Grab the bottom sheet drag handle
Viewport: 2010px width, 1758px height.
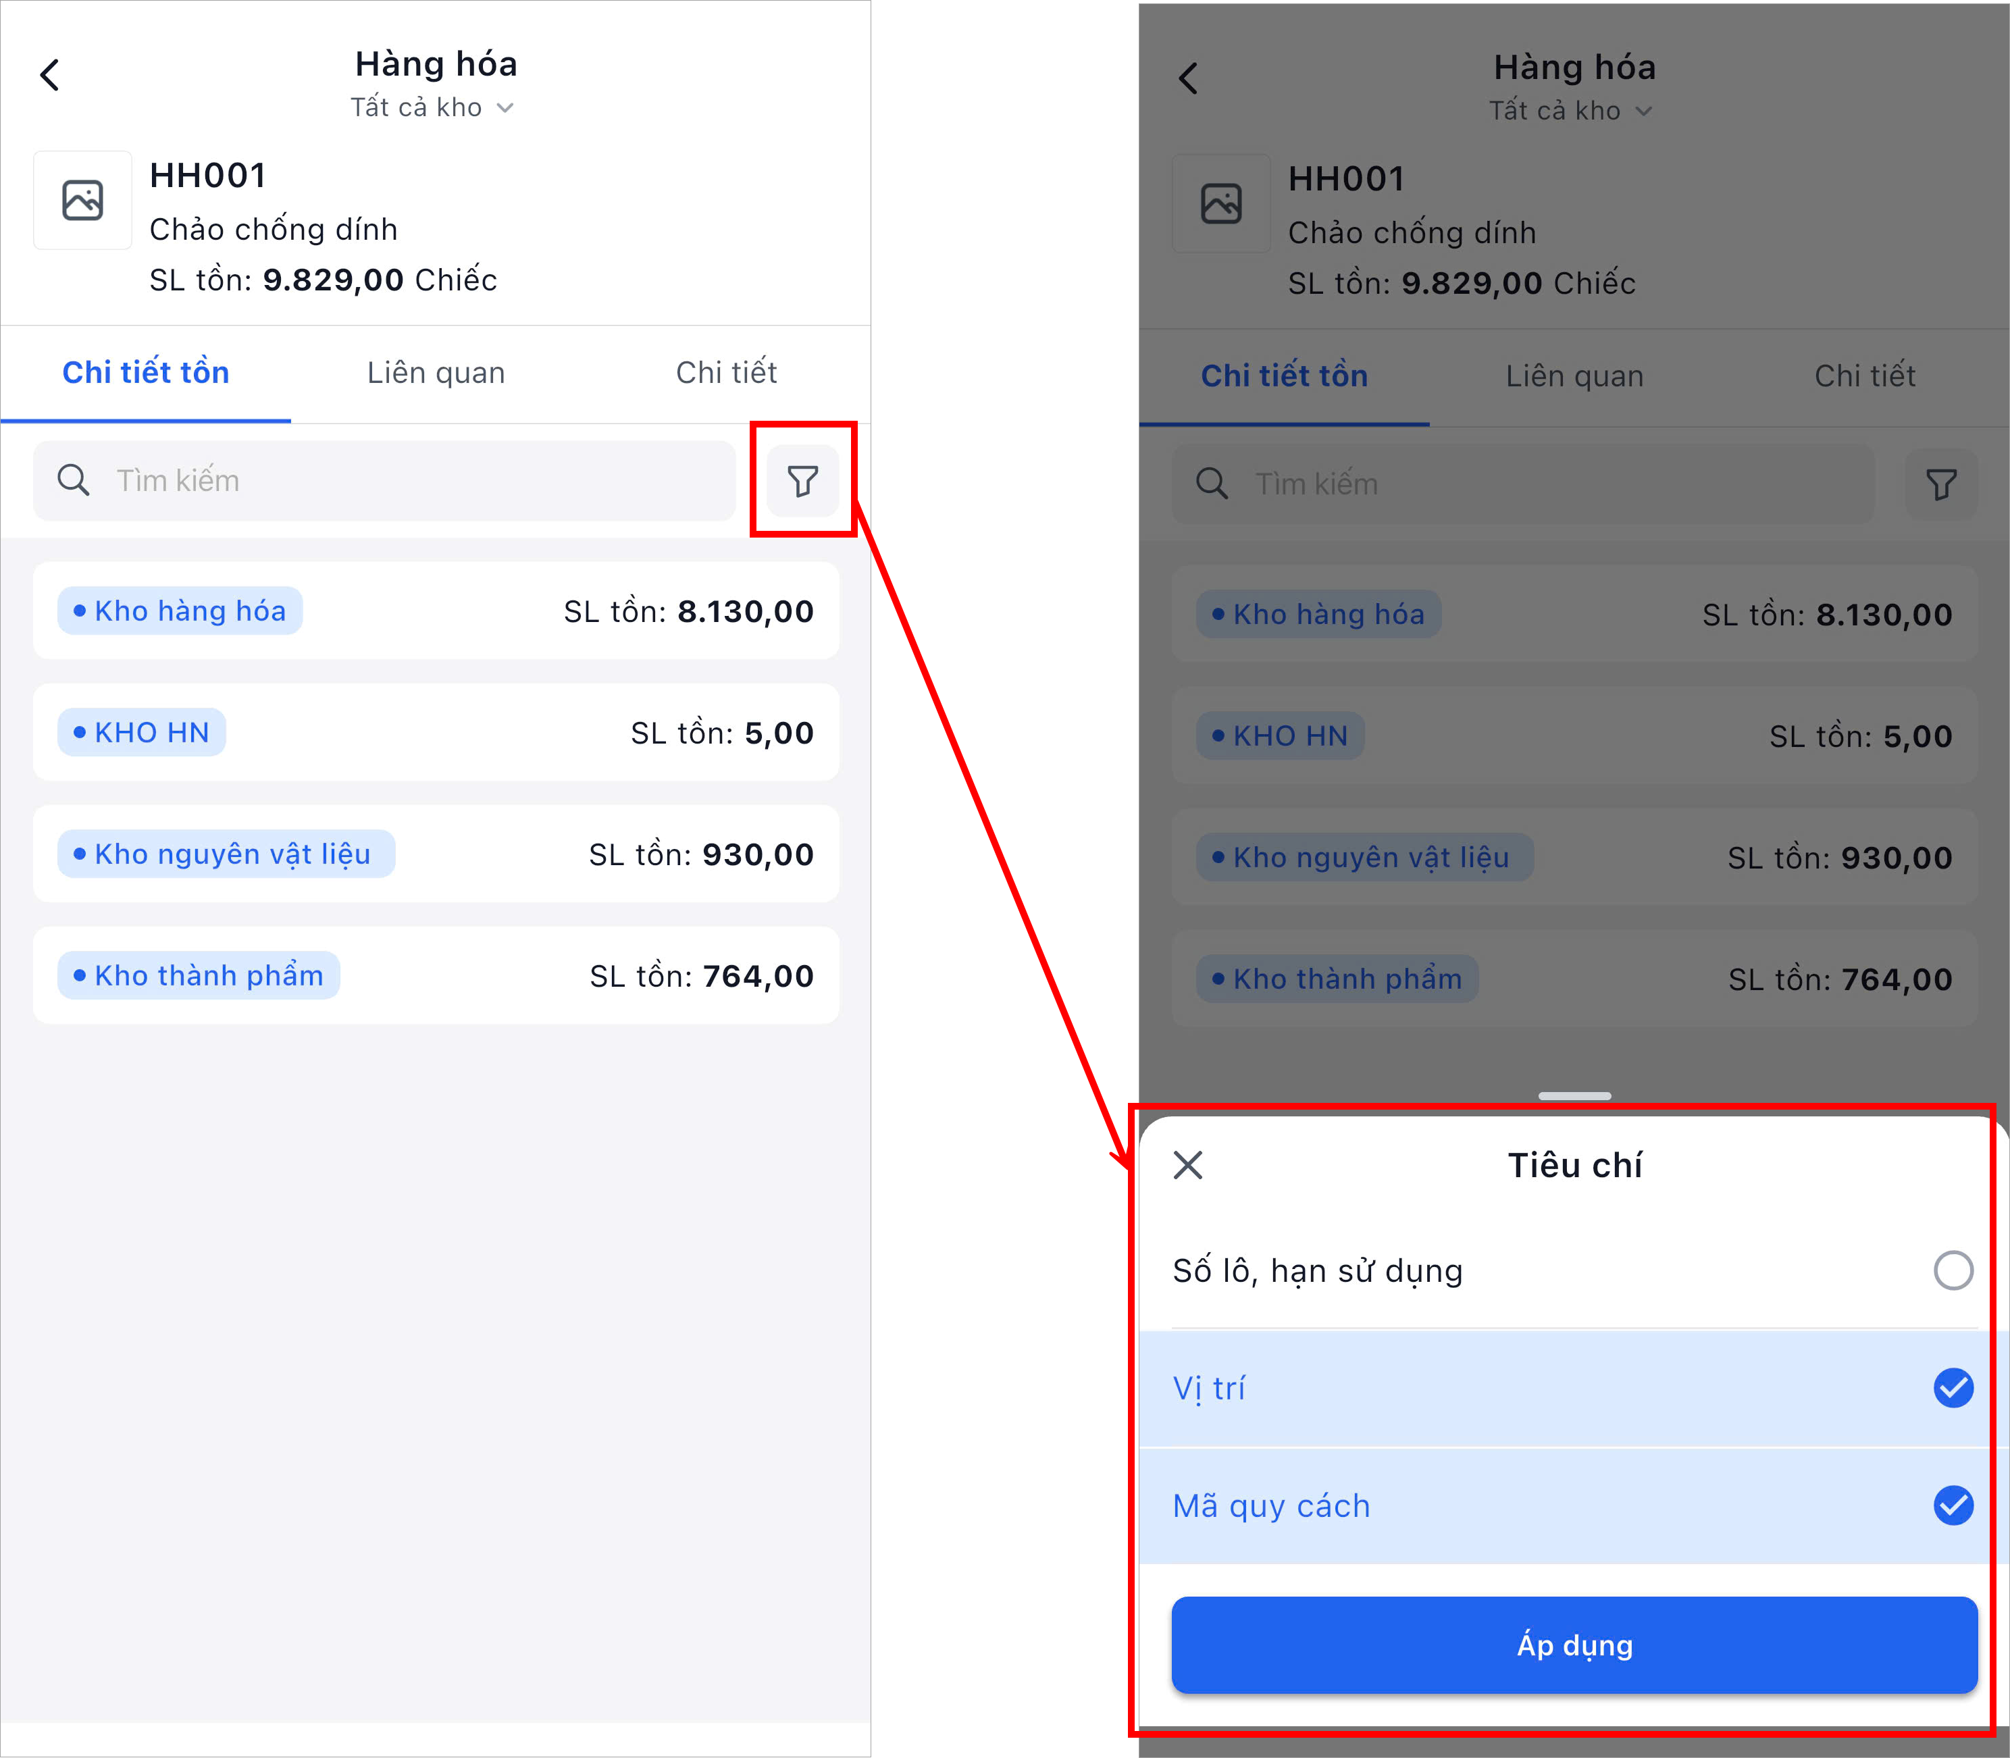pyautogui.click(x=1574, y=1096)
